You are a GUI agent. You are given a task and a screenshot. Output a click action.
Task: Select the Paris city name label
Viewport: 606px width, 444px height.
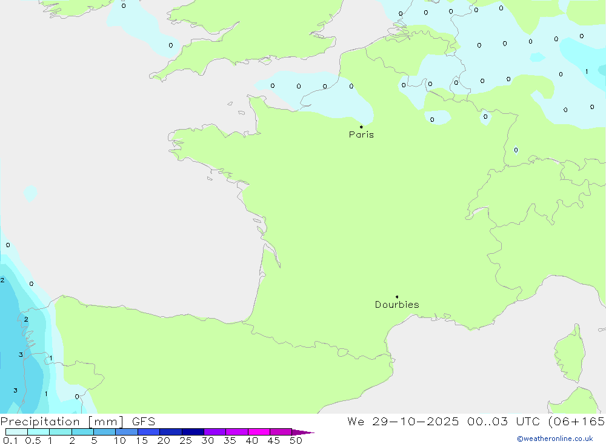(361, 134)
